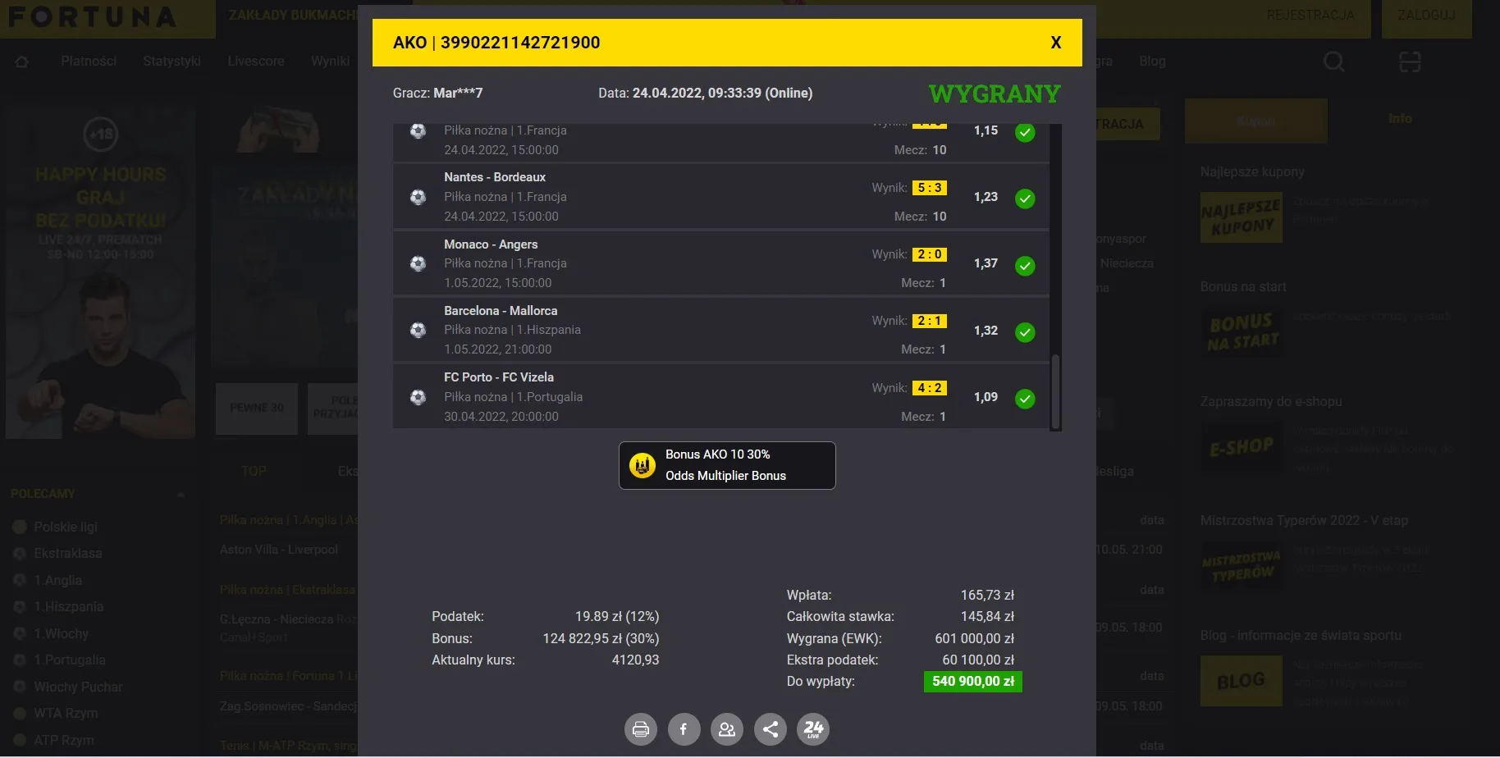Close the AKO coupon dialog
The width and height of the screenshot is (1500, 758).
tap(1056, 43)
